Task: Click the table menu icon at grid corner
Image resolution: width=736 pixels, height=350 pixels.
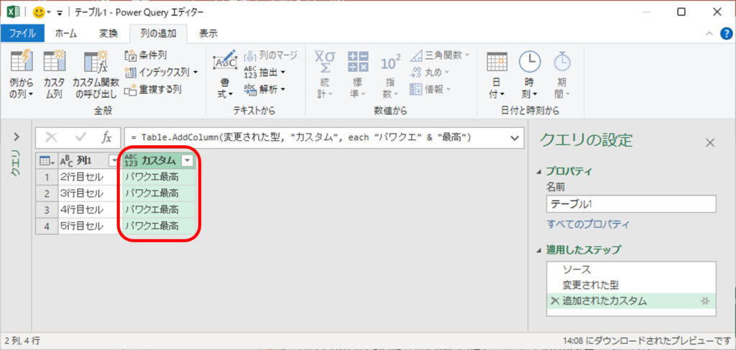Action: [x=46, y=161]
